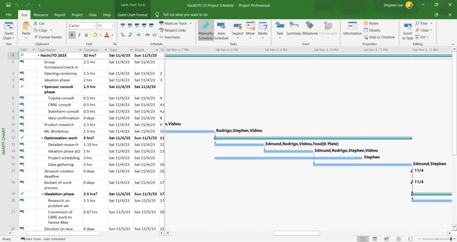Collapse the Idealation phase summary task
This screenshot has width=457, height=242.
[43, 194]
